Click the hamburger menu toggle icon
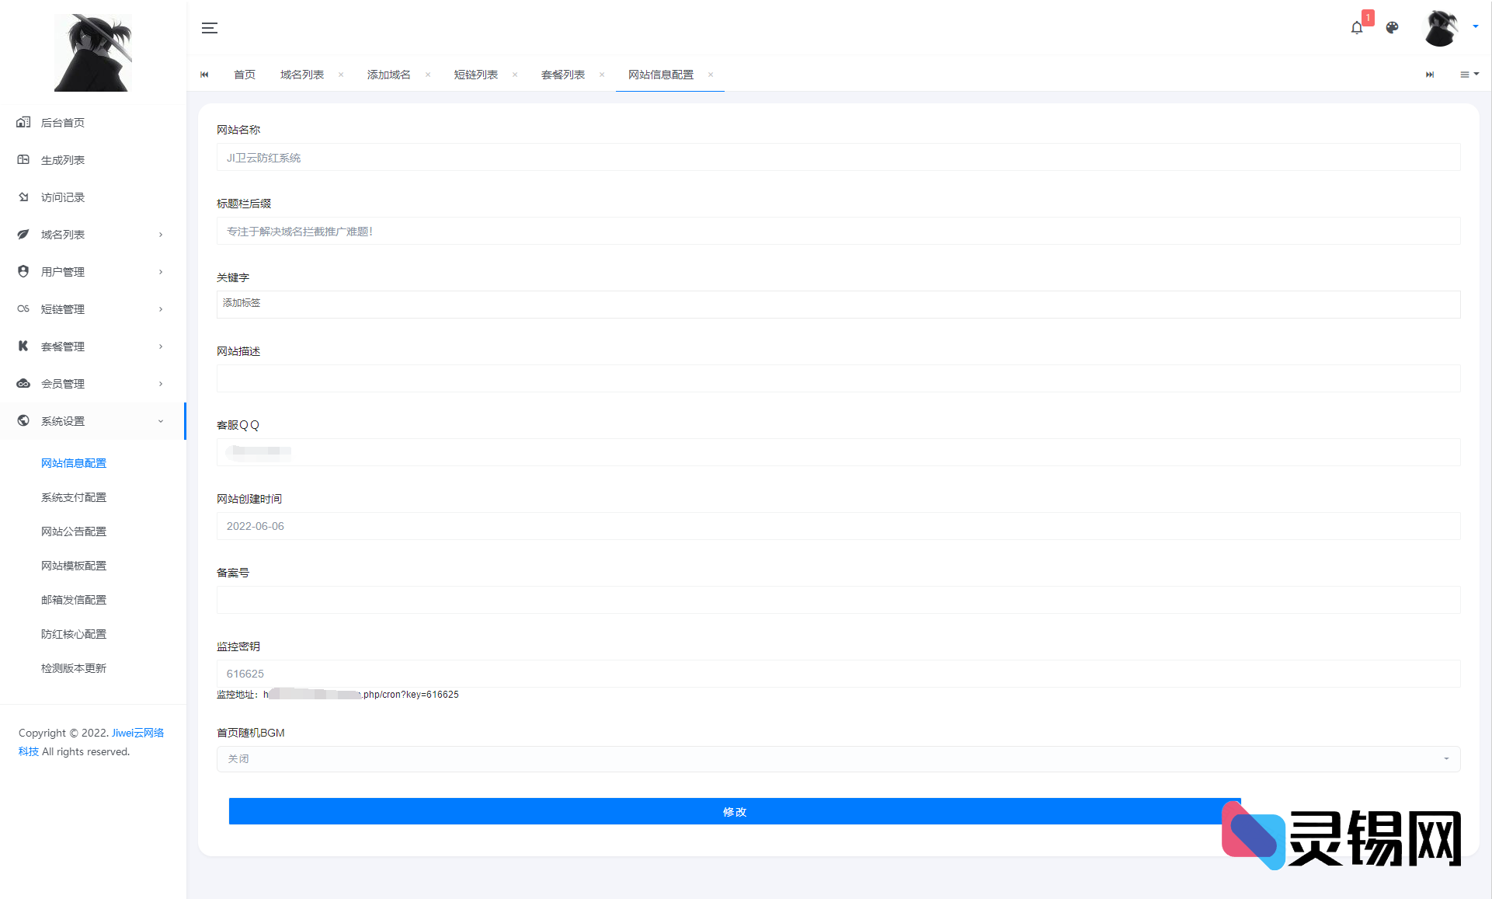The image size is (1492, 899). [x=209, y=28]
